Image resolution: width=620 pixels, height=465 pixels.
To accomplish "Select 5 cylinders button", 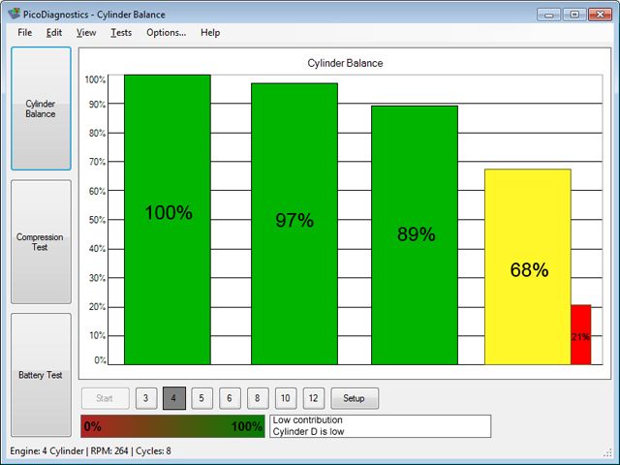I will tap(201, 398).
